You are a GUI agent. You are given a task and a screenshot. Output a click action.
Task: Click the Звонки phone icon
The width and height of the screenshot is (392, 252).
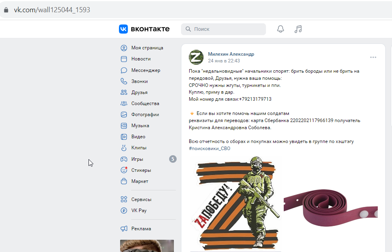pyautogui.click(x=124, y=81)
